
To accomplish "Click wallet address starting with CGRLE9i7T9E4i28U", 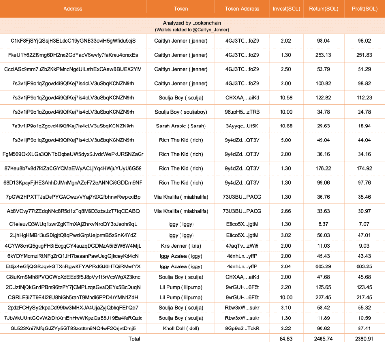I will (x=73, y=298).
